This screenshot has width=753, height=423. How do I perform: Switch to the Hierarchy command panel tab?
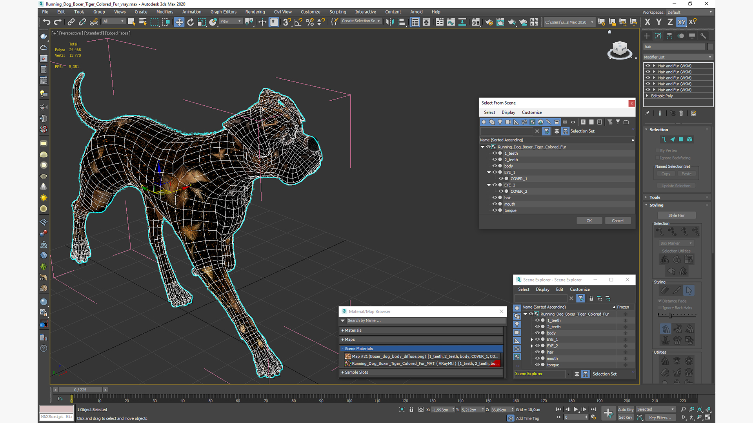pyautogui.click(x=669, y=36)
